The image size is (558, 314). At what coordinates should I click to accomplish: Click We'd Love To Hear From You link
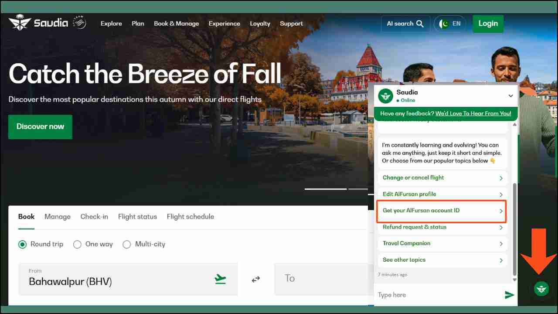473,113
